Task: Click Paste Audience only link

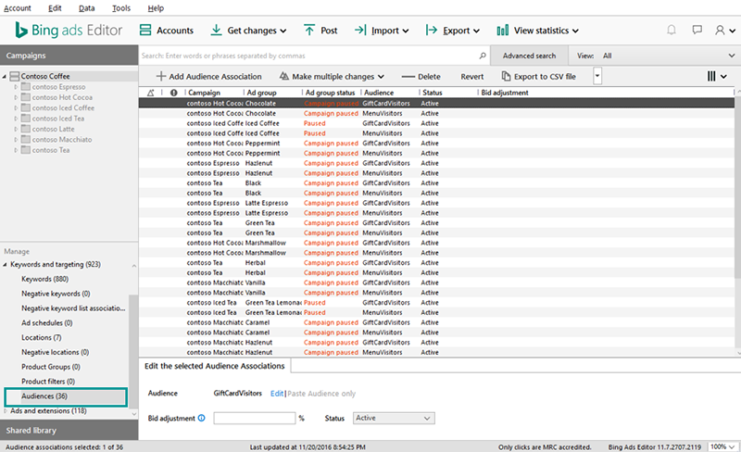Action: pos(321,394)
